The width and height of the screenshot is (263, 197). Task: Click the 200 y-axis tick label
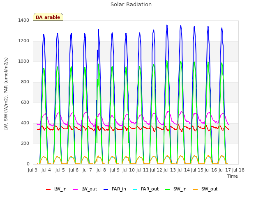click(25, 143)
